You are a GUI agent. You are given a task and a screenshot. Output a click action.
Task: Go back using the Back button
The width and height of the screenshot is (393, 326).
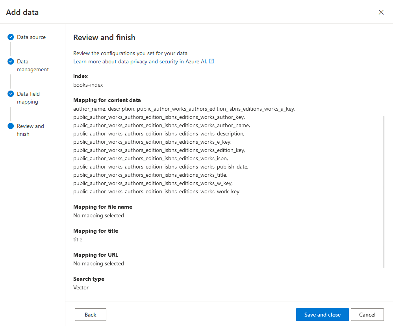point(90,315)
